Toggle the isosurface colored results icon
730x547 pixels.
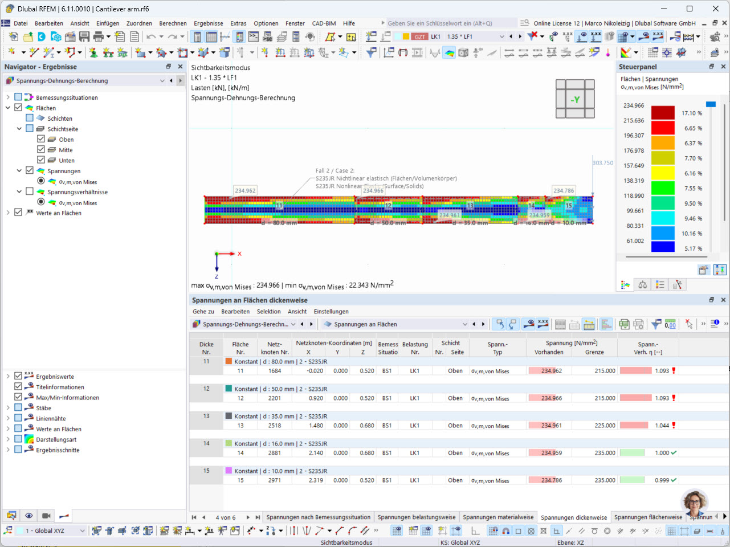450,52
